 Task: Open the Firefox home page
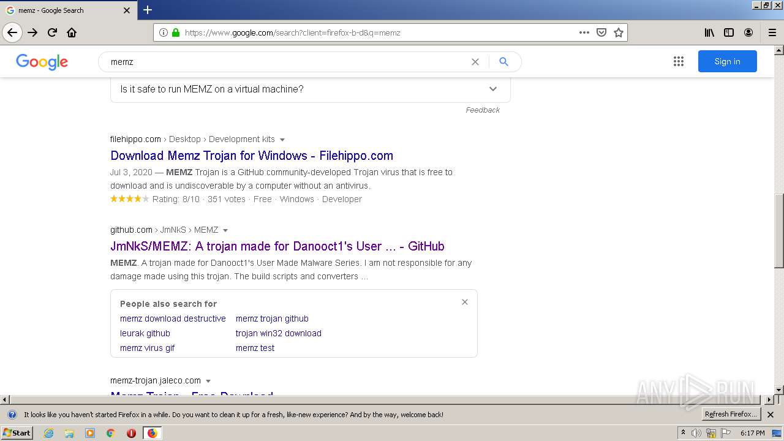click(72, 32)
